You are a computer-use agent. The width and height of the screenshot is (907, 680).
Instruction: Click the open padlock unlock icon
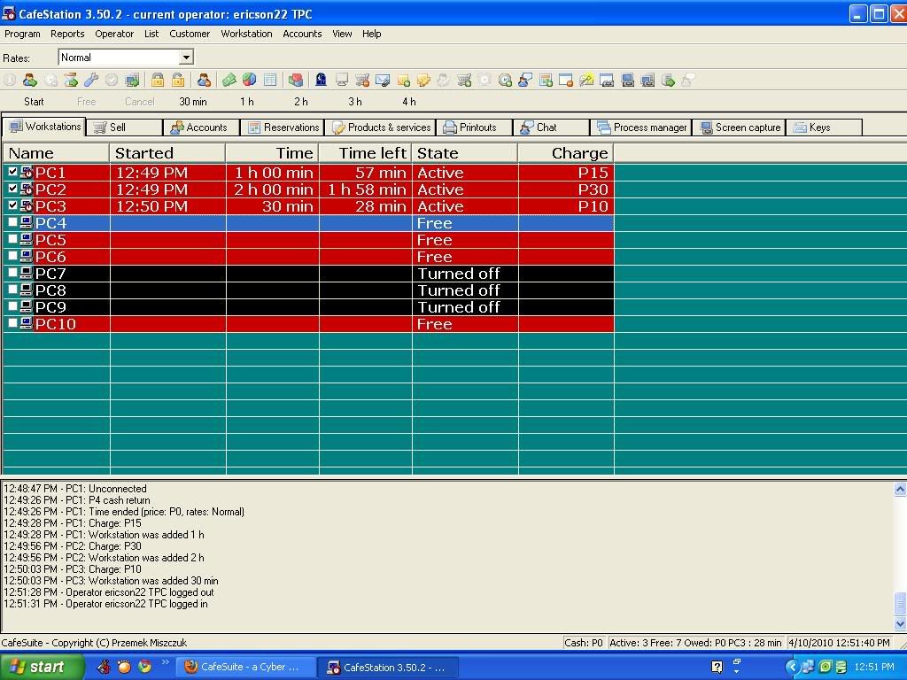coord(178,81)
